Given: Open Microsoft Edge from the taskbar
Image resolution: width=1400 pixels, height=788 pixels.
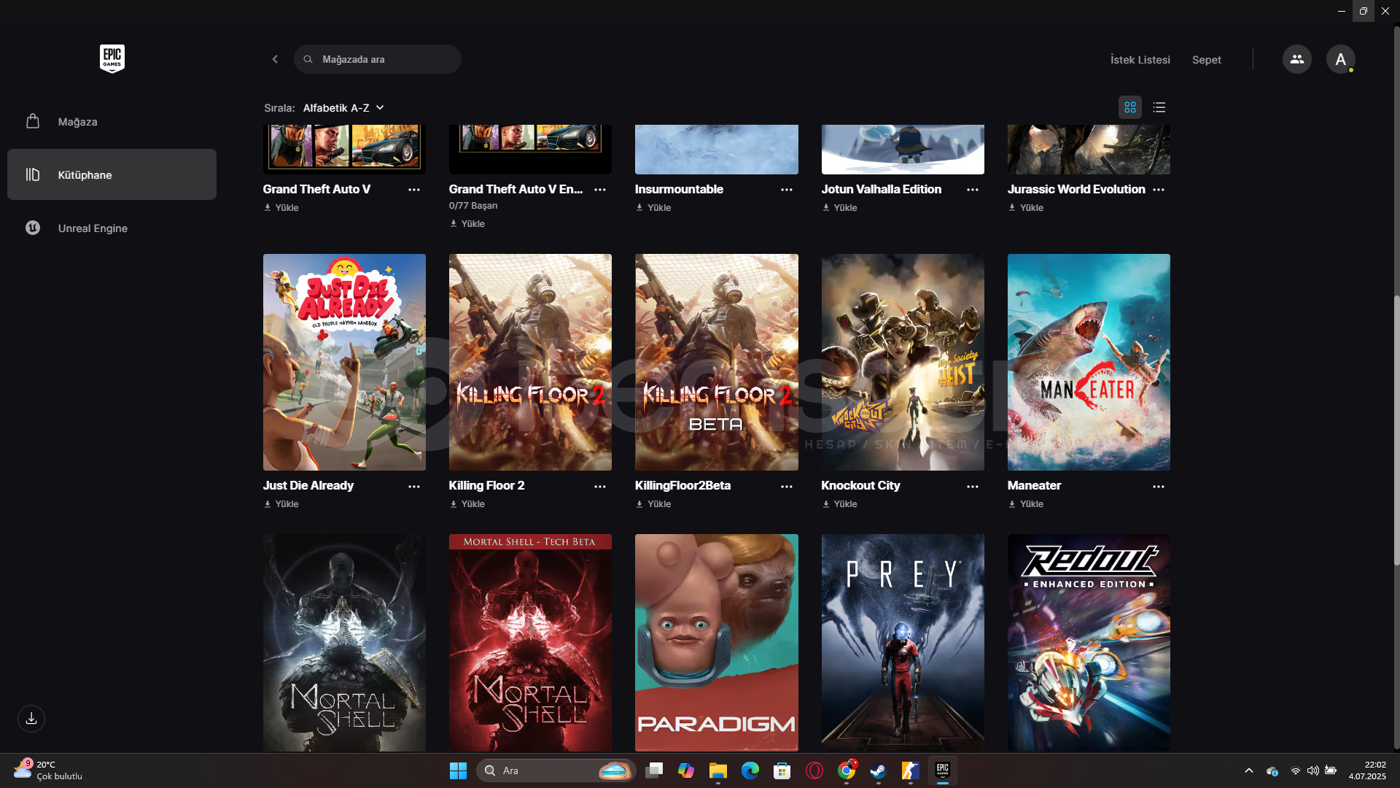Looking at the screenshot, I should pyautogui.click(x=750, y=770).
